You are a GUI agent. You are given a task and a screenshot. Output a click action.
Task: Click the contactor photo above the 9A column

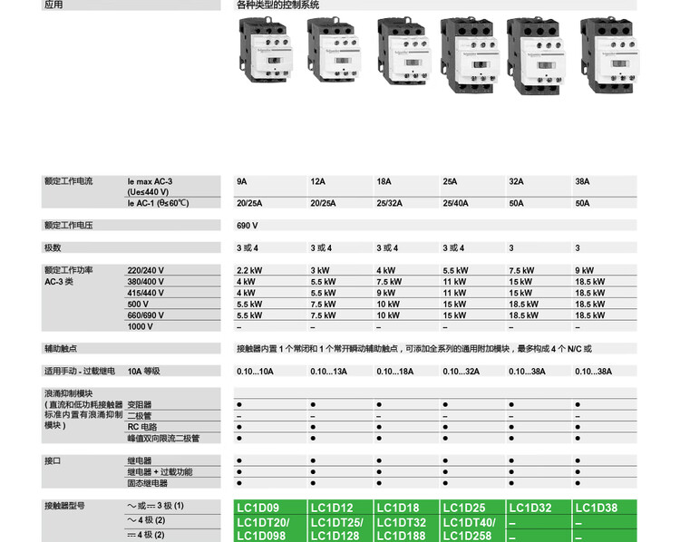pos(265,50)
